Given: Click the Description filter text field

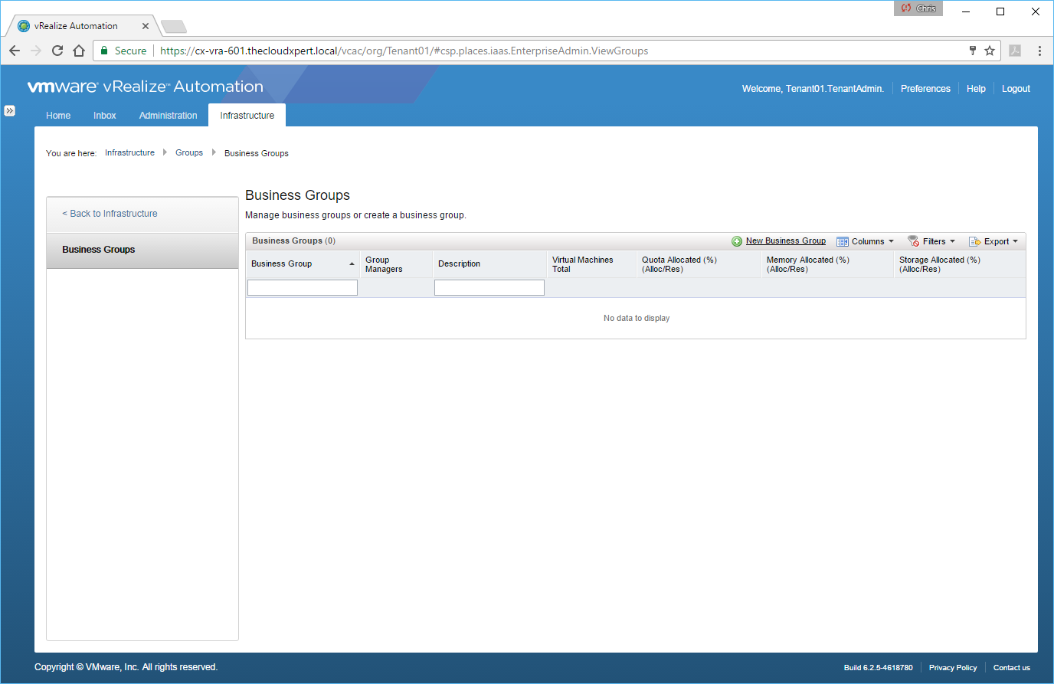Looking at the screenshot, I should pos(489,287).
